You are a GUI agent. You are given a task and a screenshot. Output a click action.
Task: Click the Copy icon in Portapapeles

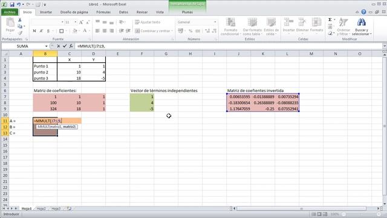pyautogui.click(x=20, y=27)
